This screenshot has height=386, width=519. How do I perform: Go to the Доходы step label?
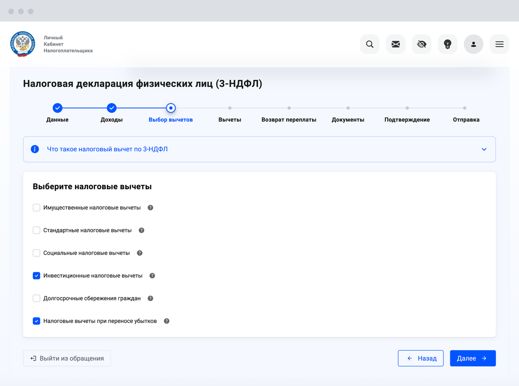pos(111,120)
